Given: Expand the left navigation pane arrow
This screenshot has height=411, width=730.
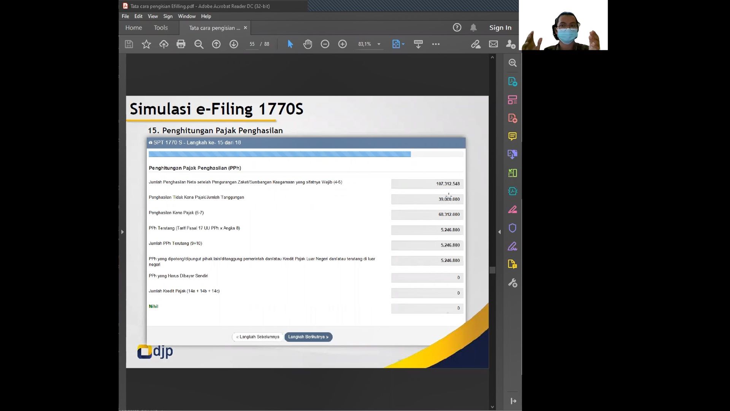Looking at the screenshot, I should [x=122, y=232].
